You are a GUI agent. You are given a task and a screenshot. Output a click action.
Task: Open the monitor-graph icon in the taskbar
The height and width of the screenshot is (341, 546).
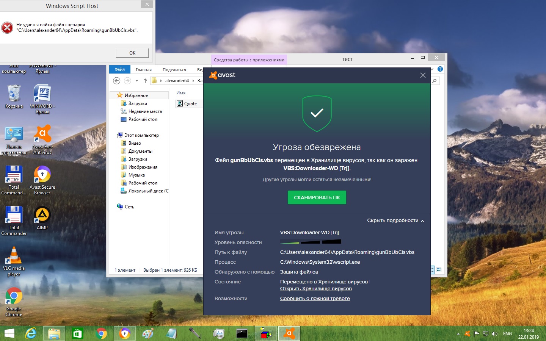point(219,333)
